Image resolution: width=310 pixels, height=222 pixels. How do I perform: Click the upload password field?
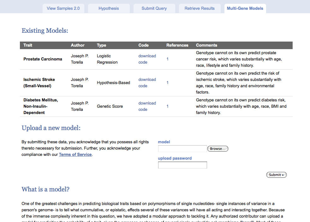(x=182, y=165)
